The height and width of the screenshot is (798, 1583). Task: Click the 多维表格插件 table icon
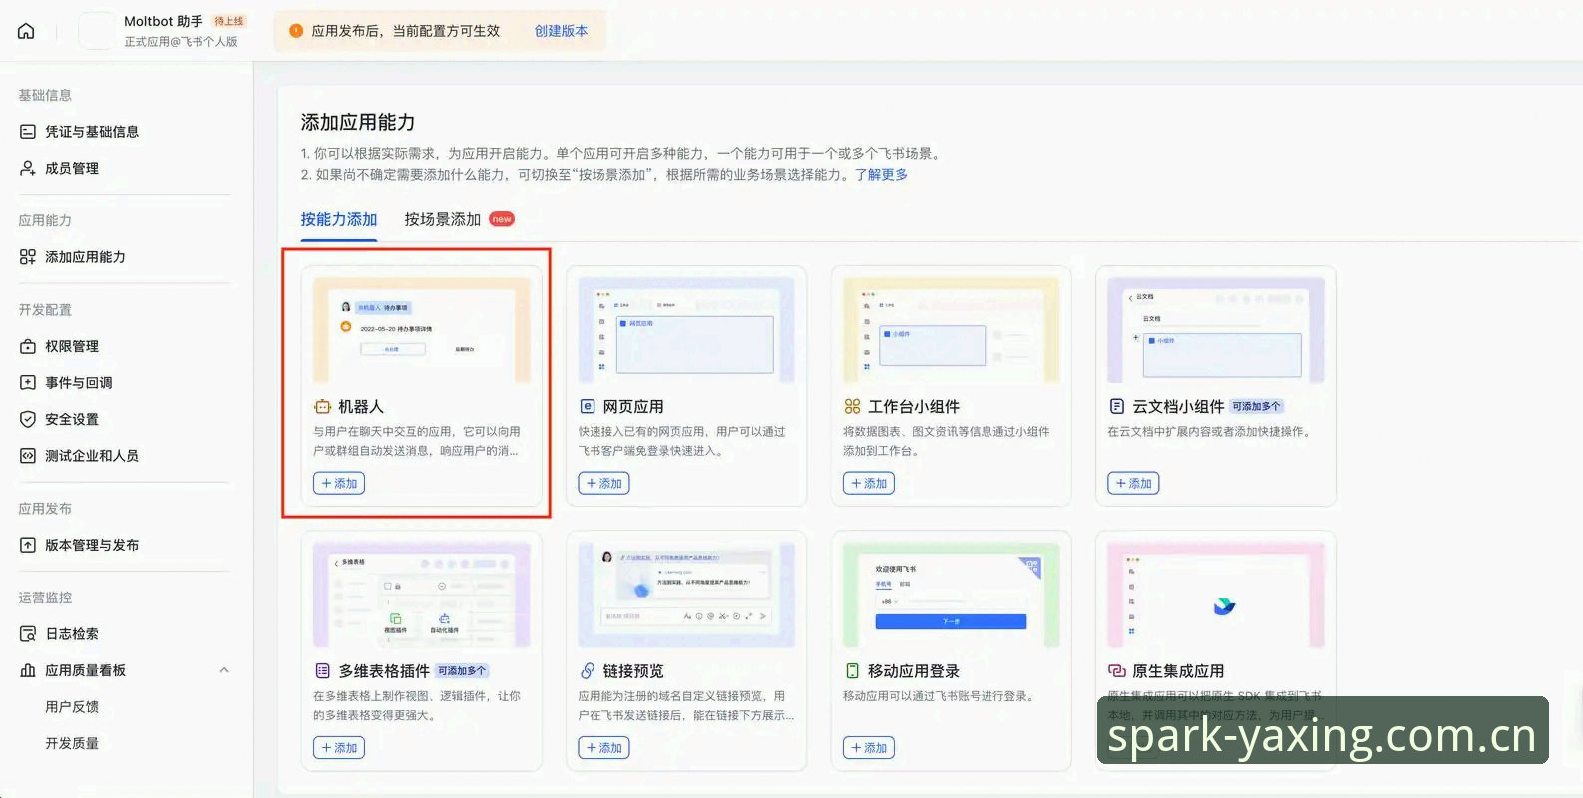(322, 671)
